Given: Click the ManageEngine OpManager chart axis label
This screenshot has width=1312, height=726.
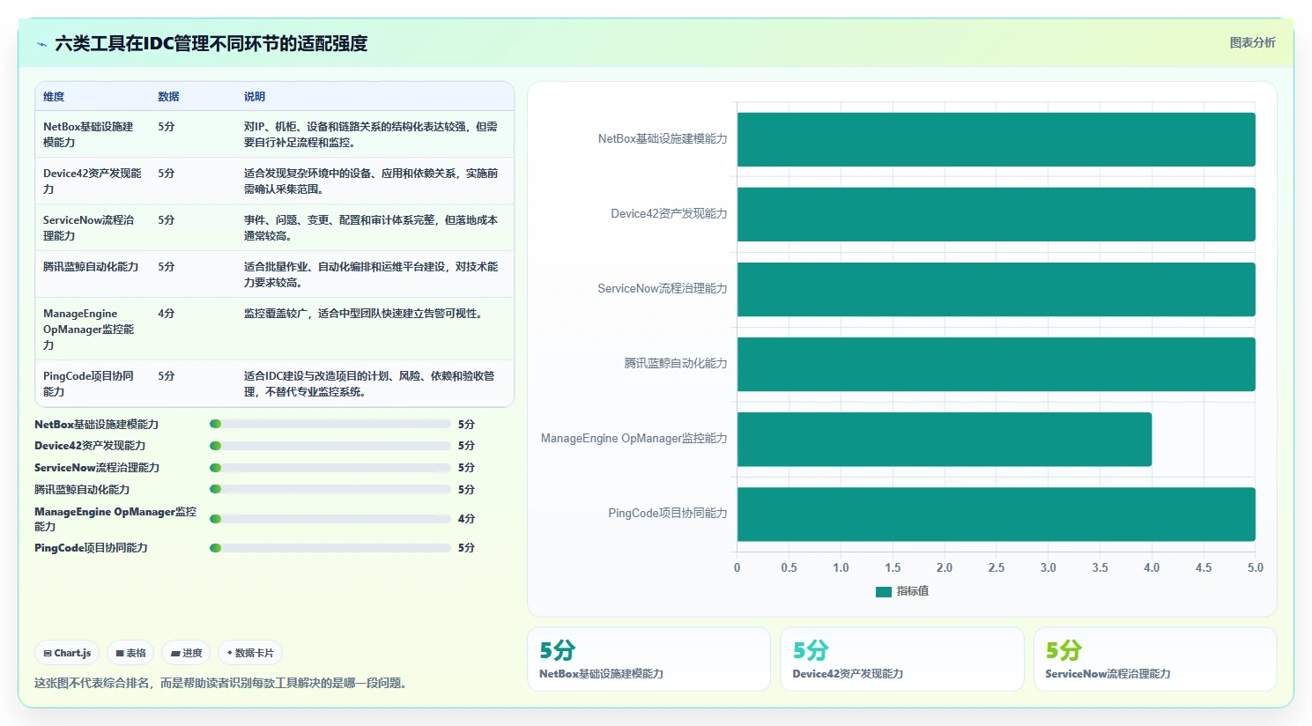Looking at the screenshot, I should click(634, 438).
